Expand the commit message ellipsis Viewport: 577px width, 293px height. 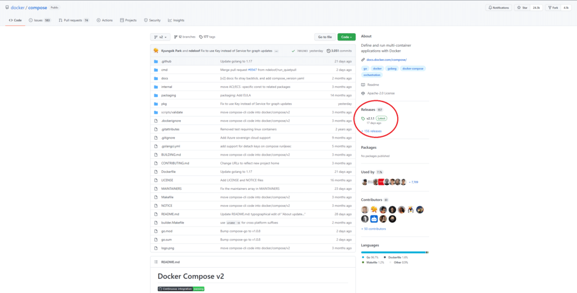point(276,51)
